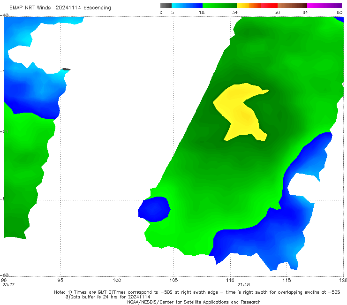Viewport: 347px width, 305px height.
Task: Click the cyan-blue segment of the color scale
Action: (x=187, y=6)
